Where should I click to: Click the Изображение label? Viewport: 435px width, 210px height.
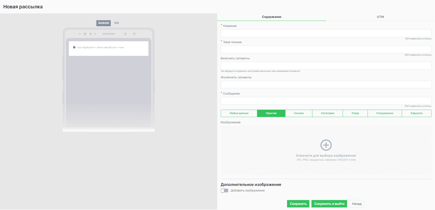point(231,122)
